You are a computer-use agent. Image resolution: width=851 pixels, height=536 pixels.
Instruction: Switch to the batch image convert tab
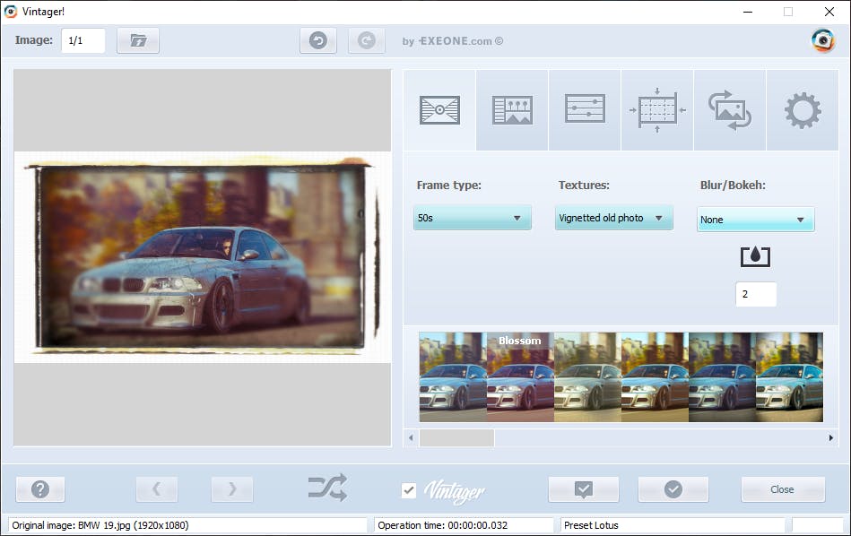(x=729, y=110)
